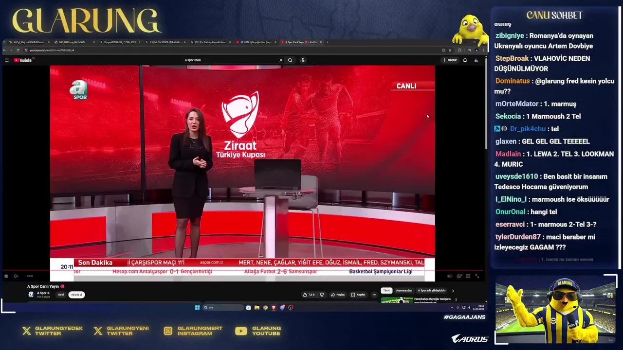Click the Paylaş share button

tap(338, 295)
